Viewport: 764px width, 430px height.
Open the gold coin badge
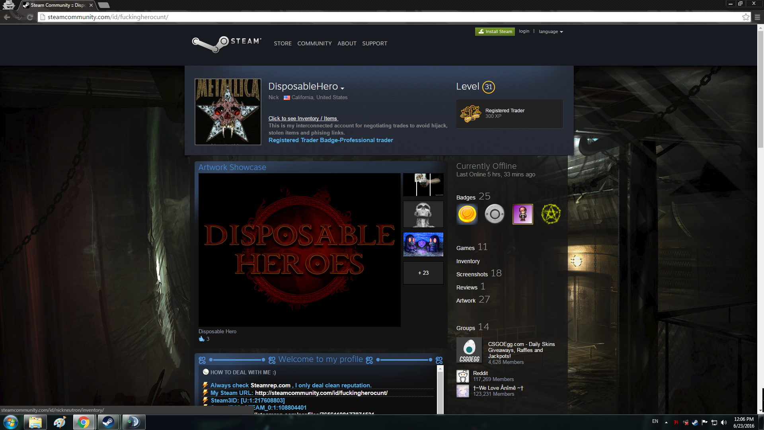click(x=467, y=214)
